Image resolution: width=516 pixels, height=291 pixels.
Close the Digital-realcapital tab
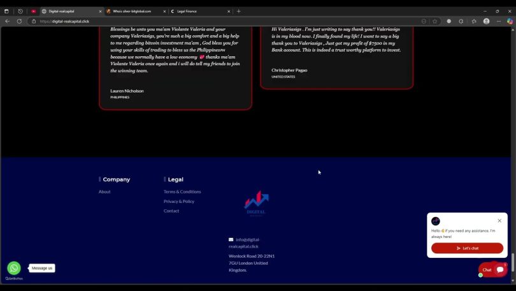click(x=101, y=11)
